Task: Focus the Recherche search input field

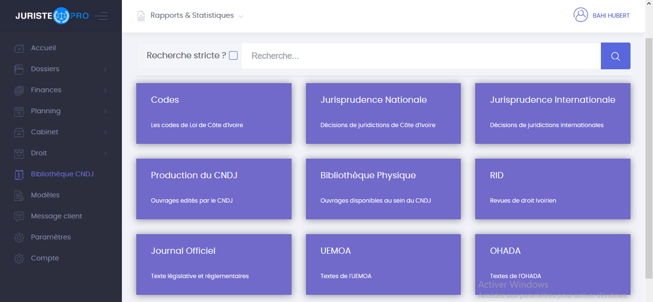Action: pyautogui.click(x=421, y=56)
